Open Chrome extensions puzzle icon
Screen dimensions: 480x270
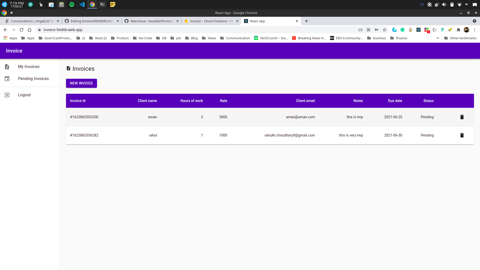point(458,30)
